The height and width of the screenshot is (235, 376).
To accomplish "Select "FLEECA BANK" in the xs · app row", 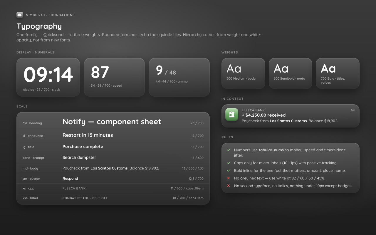I will coord(74,188).
